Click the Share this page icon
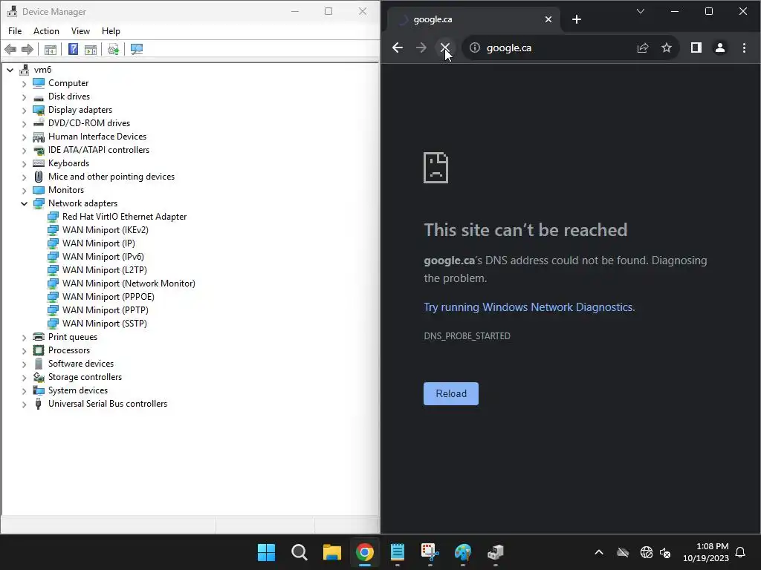761x570 pixels. pos(643,47)
